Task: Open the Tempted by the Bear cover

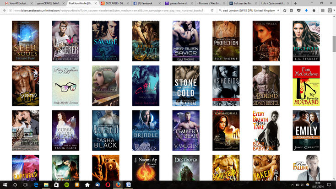Action: coord(186,130)
